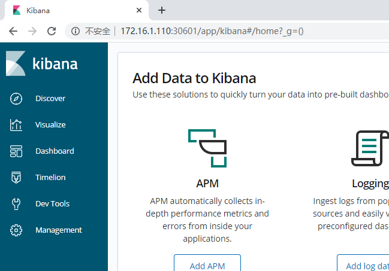The height and width of the screenshot is (271, 389).
Task: Click the Add APM button
Action: (207, 263)
